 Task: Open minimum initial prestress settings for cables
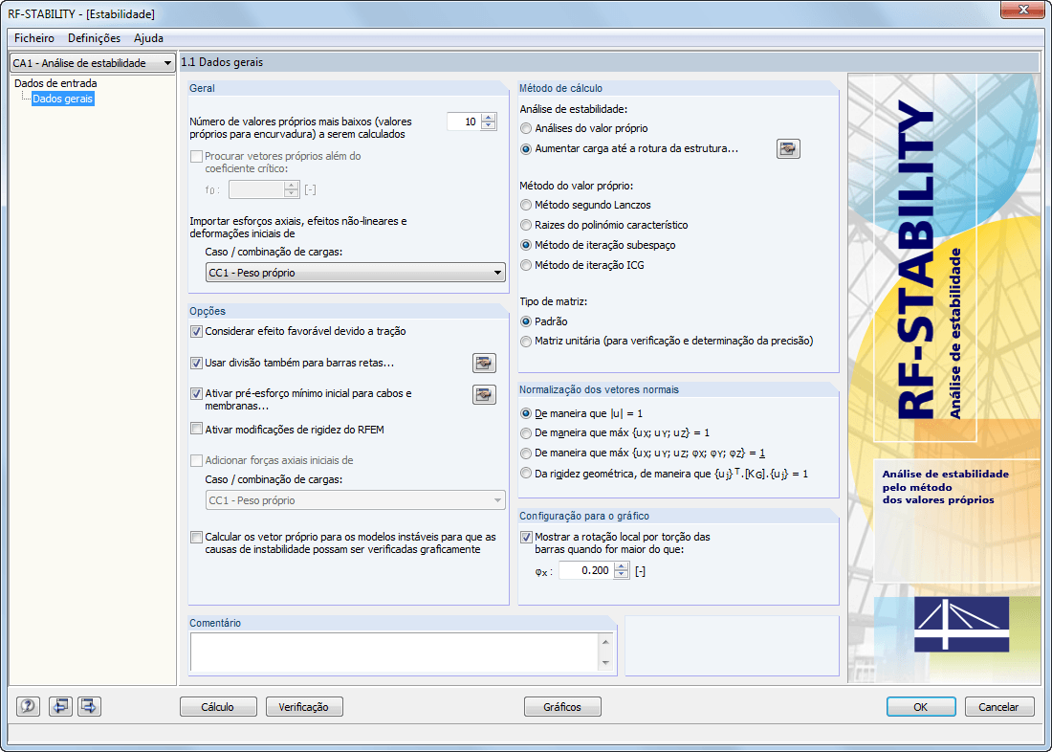tap(484, 394)
